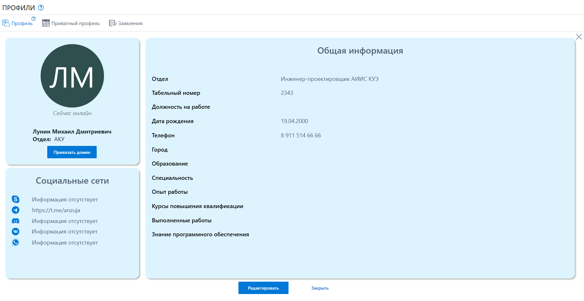Click the Приватный профиль calendar icon

coord(46,23)
